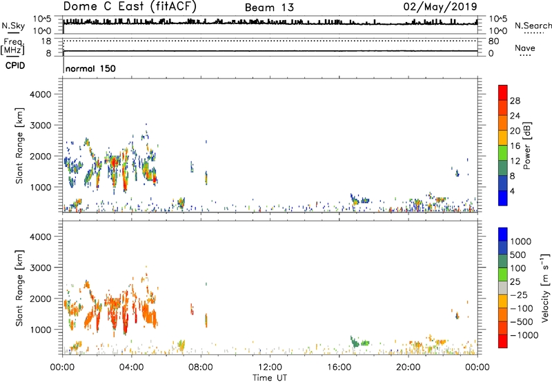Click 'Slant Range [km]' label of velocity panel

19,288
